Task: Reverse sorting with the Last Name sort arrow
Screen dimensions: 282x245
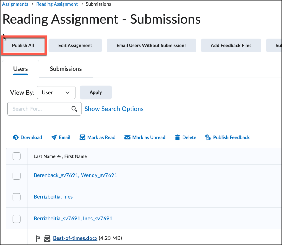Action: [59, 156]
